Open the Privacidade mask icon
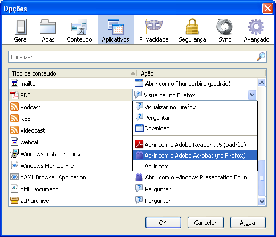The width and height of the screenshot is (276, 237). pyautogui.click(x=154, y=26)
